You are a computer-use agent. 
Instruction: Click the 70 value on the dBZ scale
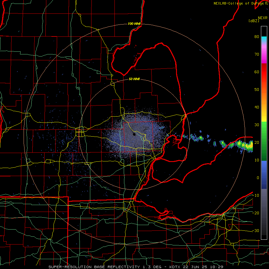click(x=257, y=54)
